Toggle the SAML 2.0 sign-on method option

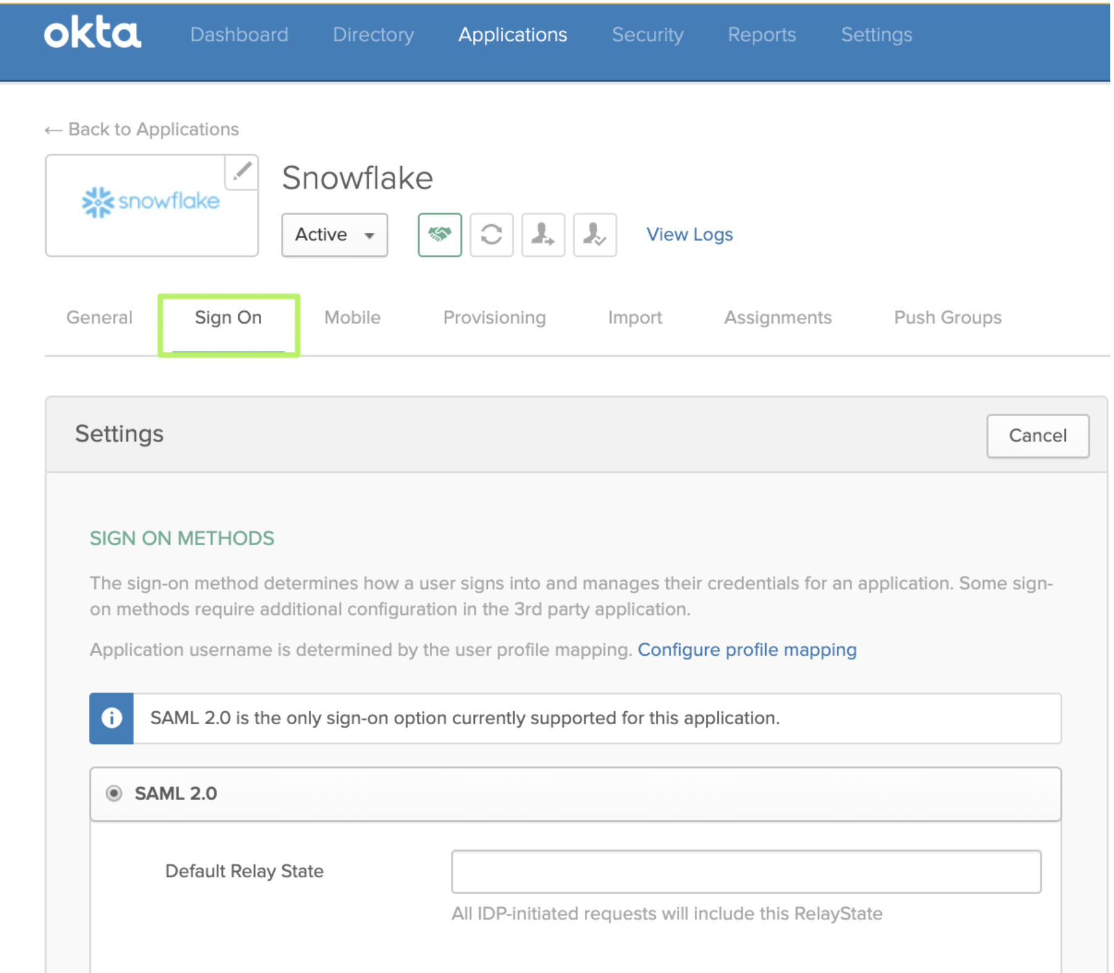pyautogui.click(x=114, y=794)
